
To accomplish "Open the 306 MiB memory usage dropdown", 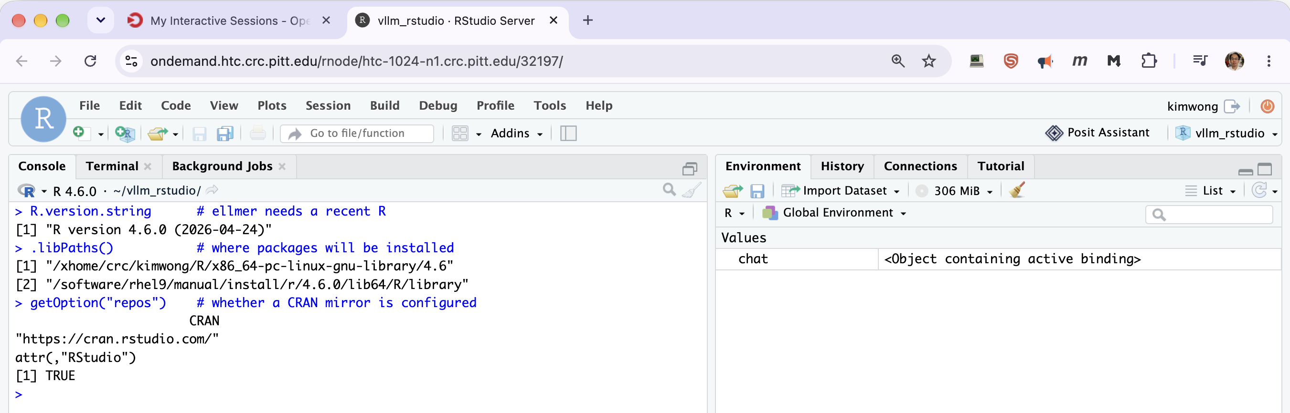I will tap(954, 191).
